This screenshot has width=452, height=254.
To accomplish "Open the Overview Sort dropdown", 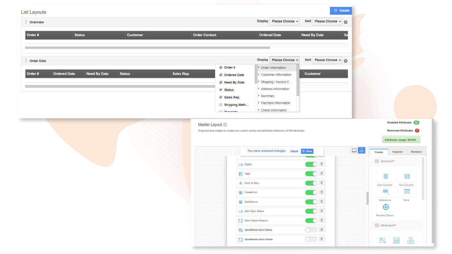I will tap(327, 21).
